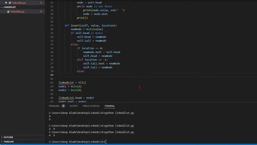Click the "print(node.value, end=" ")" line
The image size is (257, 145).
(104, 10)
